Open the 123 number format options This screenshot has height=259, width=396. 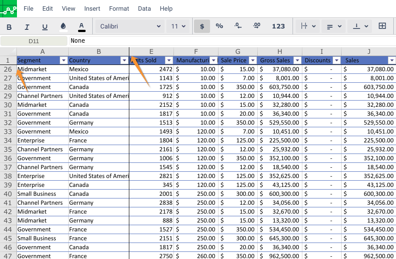pyautogui.click(x=278, y=26)
